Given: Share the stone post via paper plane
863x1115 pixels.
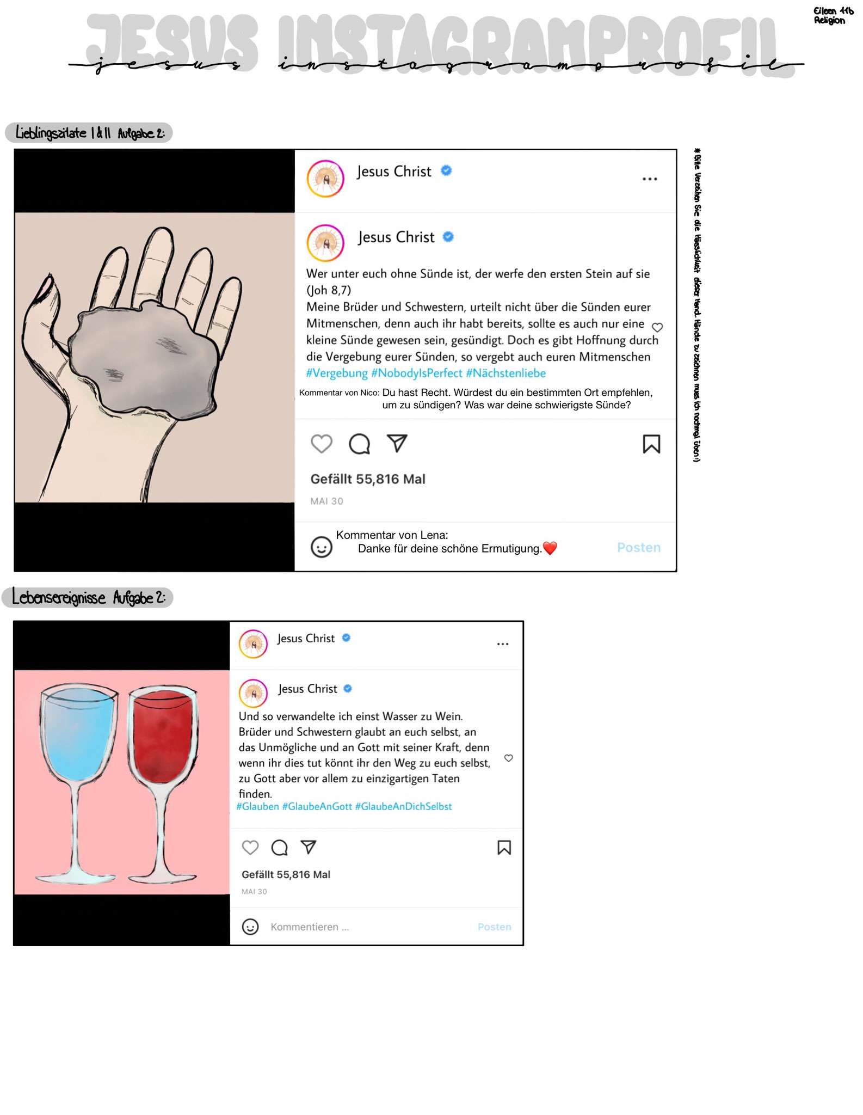Looking at the screenshot, I should tap(397, 443).
